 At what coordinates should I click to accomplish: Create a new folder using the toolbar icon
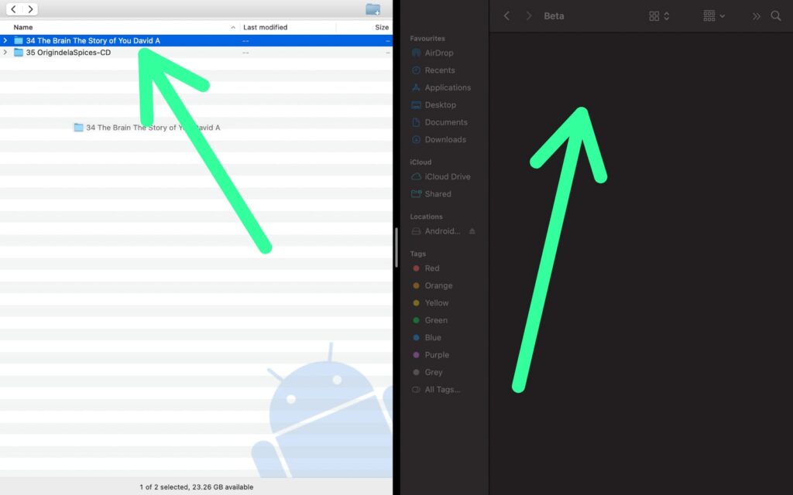click(372, 9)
